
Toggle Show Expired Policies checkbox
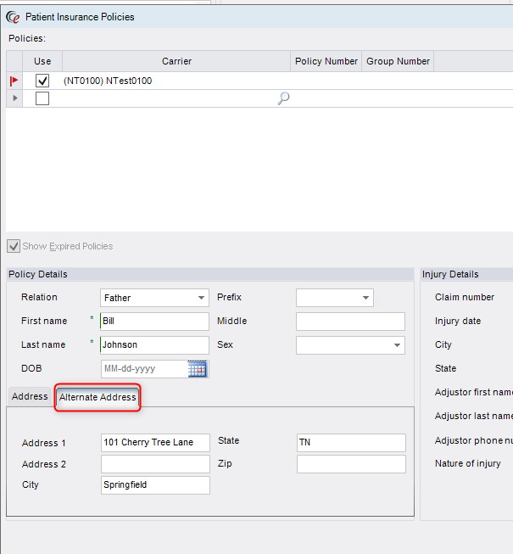[x=14, y=246]
